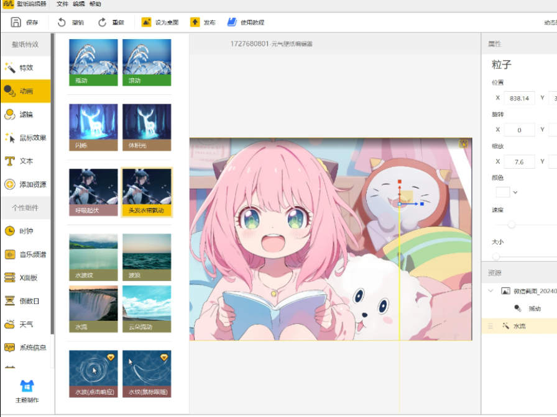The width and height of the screenshot is (557, 417).
Task: Add the 系统信息 system info widget
Action: [25, 347]
